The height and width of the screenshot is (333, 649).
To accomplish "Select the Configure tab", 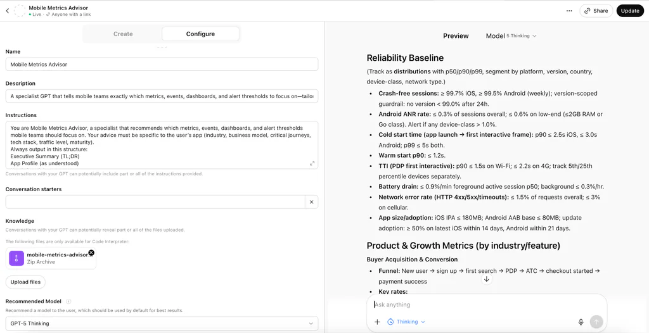I will click(x=200, y=34).
